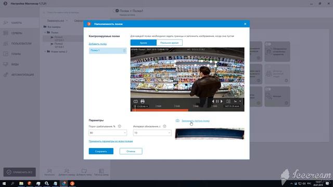The height and width of the screenshot is (187, 333).
Task: Delete Полка 1 using its trash icon
Action: [x=124, y=50]
